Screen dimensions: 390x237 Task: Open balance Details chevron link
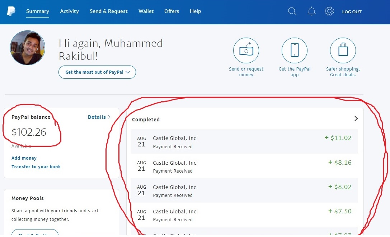(x=99, y=117)
